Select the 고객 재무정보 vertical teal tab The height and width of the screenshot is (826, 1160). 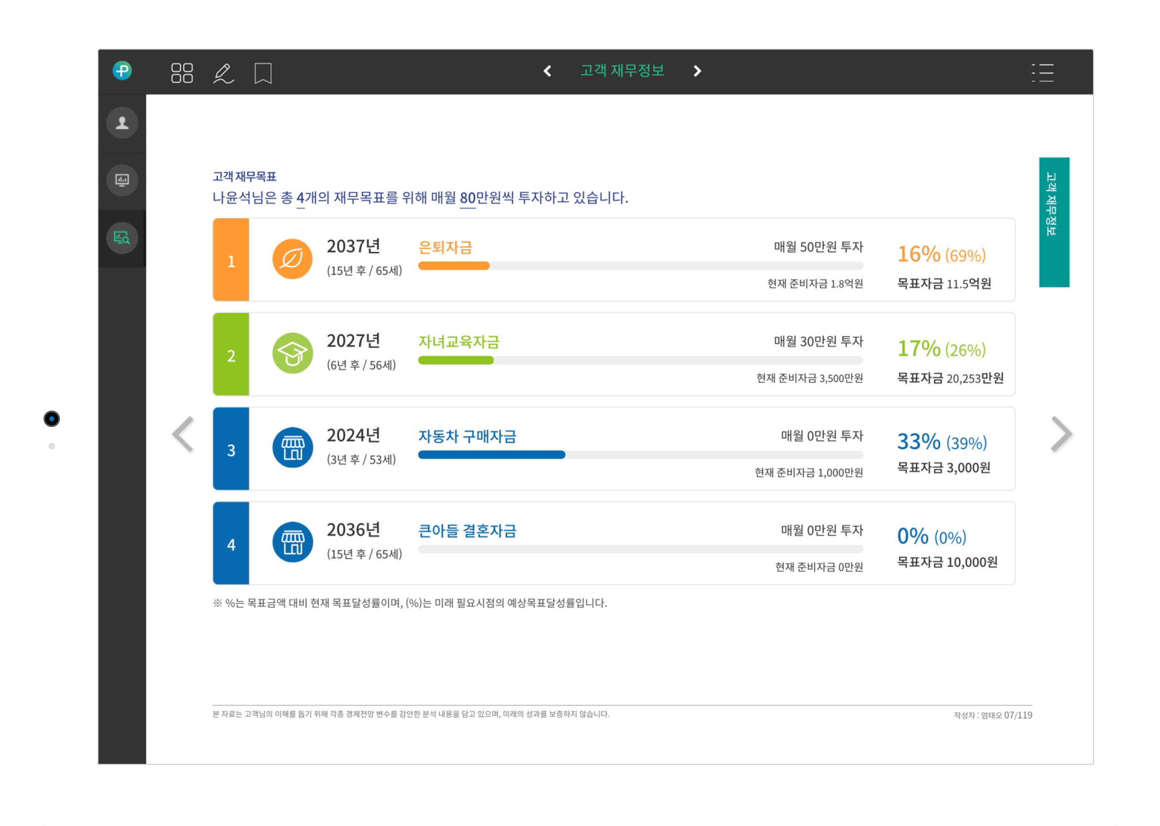pos(1054,222)
